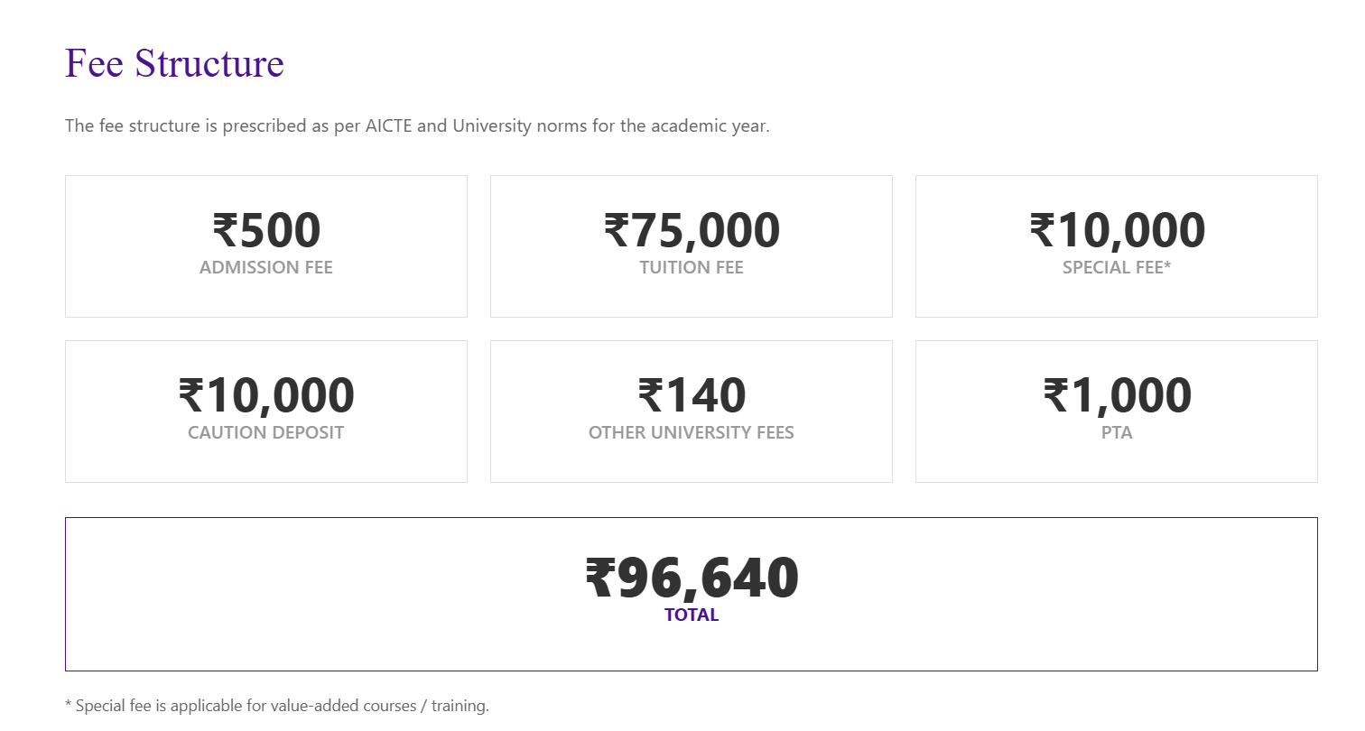Click the special fee footnote text
Viewport: 1365px width, 731px height.
tap(277, 706)
